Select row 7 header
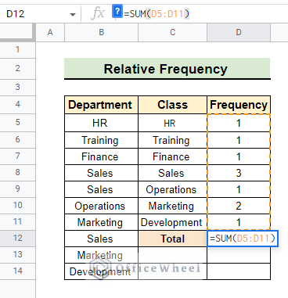 click(x=17, y=156)
